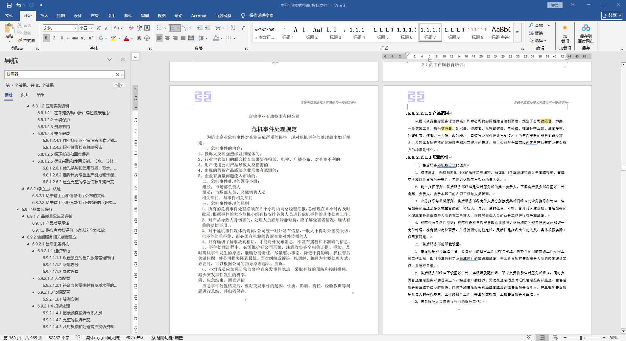This screenshot has width=626, height=341.
Task: Toggle bold formatting
Action: pyautogui.click(x=46, y=38)
